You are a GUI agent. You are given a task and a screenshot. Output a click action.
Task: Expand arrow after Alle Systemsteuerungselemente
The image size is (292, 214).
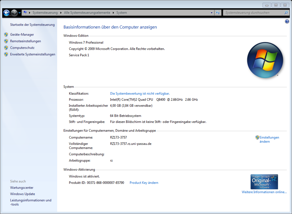(x=113, y=13)
